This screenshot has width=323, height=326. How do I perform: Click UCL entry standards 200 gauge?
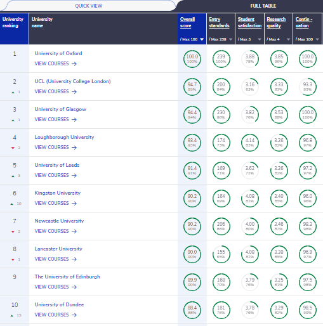221,87
